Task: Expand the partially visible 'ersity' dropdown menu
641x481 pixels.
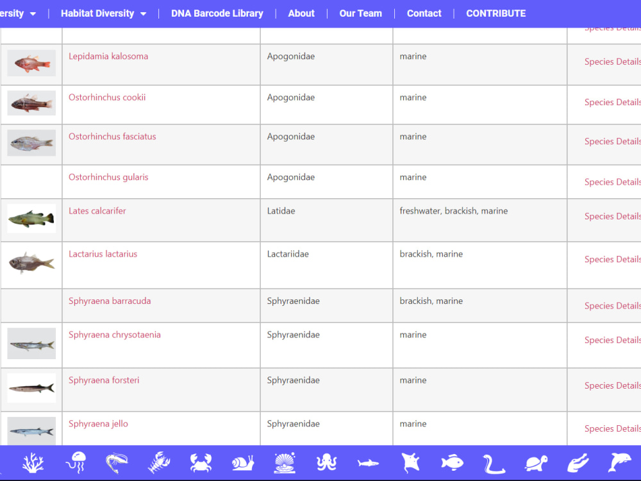Action: point(18,13)
